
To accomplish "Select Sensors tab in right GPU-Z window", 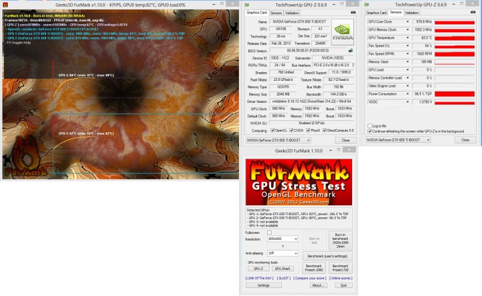I will pyautogui.click(x=396, y=12).
